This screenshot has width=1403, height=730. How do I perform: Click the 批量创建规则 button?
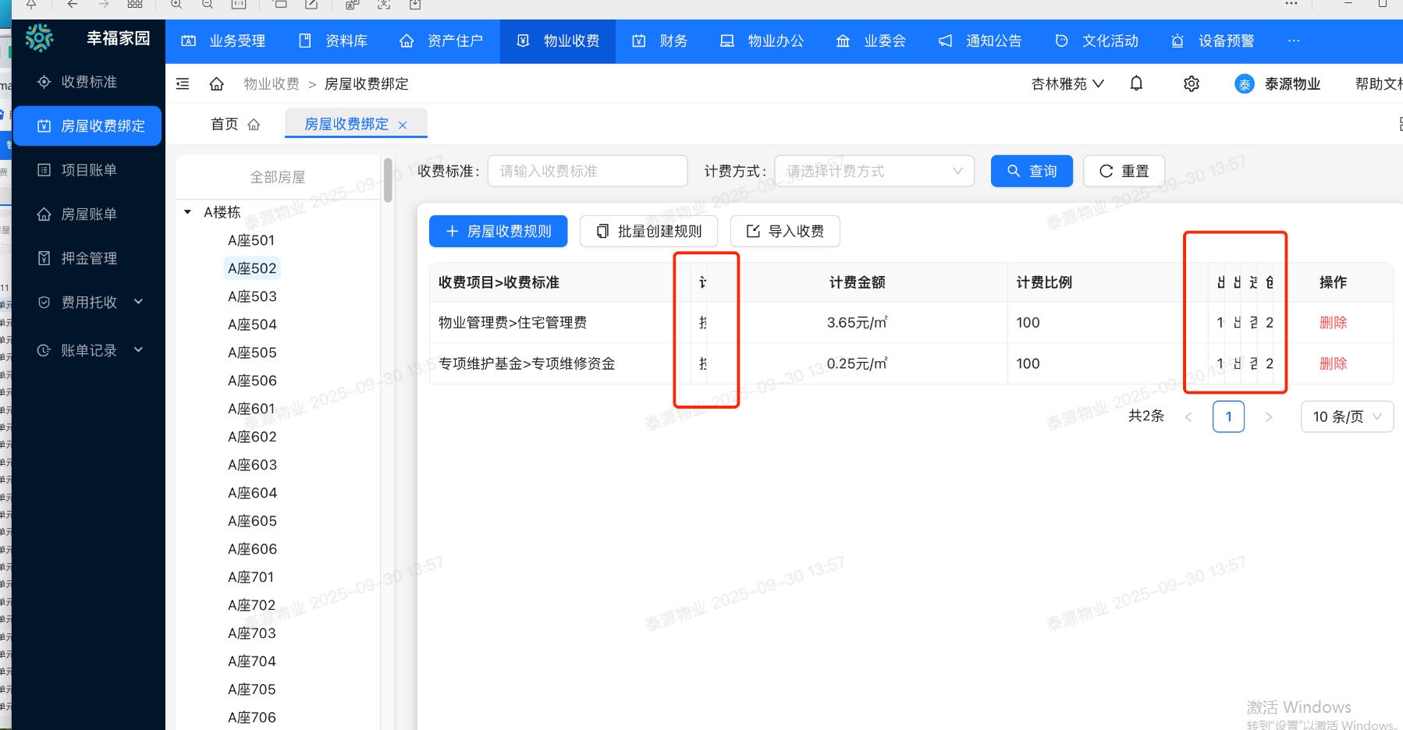point(648,232)
